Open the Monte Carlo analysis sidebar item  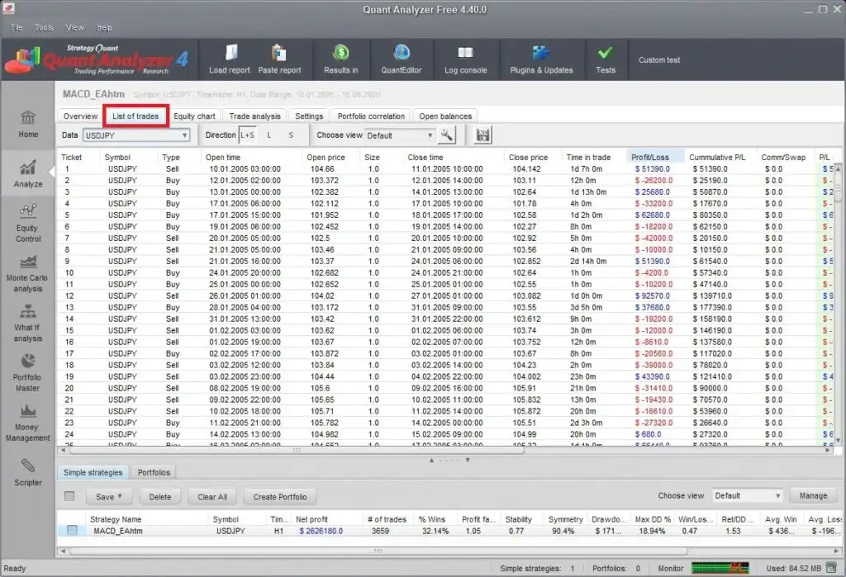coord(28,273)
